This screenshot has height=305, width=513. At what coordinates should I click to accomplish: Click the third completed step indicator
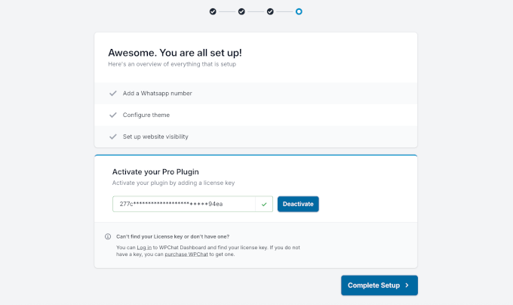tap(270, 11)
